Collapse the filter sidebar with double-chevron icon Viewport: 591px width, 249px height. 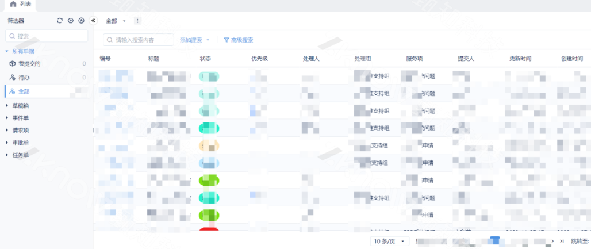click(94, 21)
